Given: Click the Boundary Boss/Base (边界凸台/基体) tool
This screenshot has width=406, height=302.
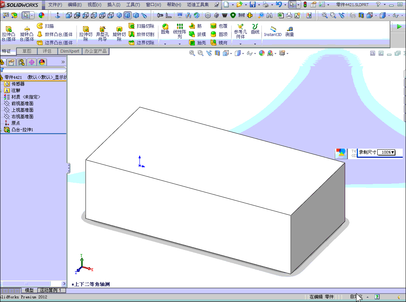Looking at the screenshot, I should 55,43.
